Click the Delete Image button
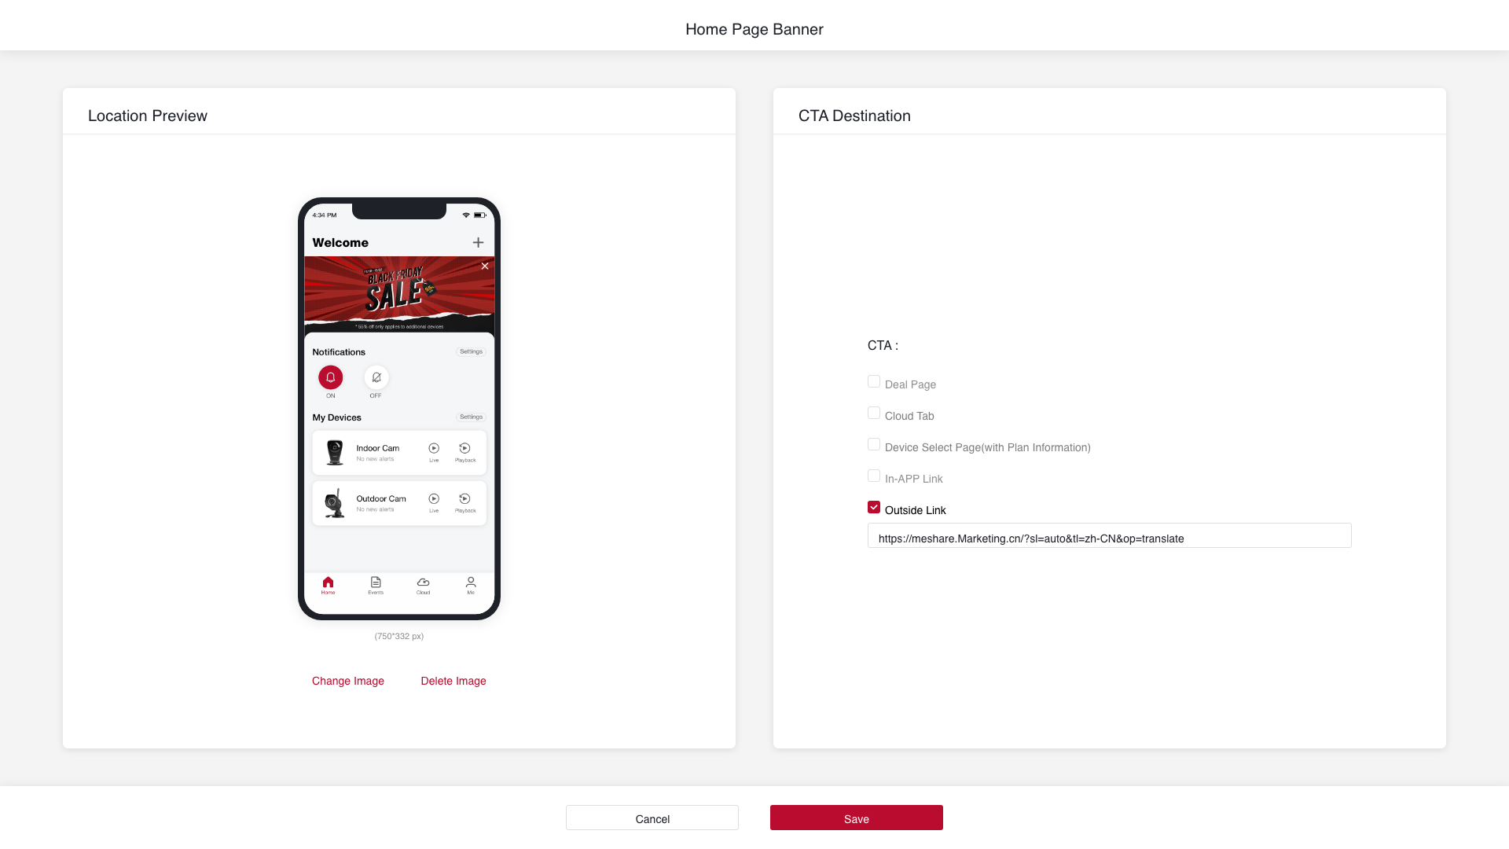Viewport: 1509px width, 849px height. (x=453, y=681)
